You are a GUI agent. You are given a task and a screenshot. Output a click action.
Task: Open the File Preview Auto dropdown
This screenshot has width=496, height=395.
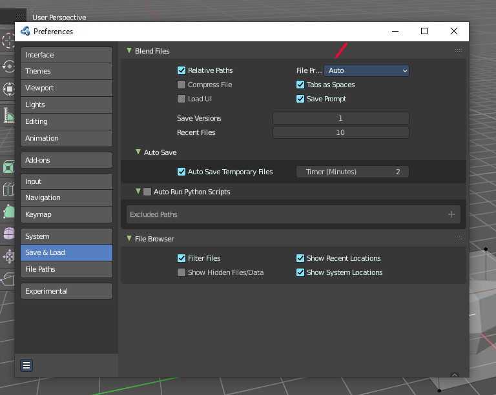tap(366, 70)
